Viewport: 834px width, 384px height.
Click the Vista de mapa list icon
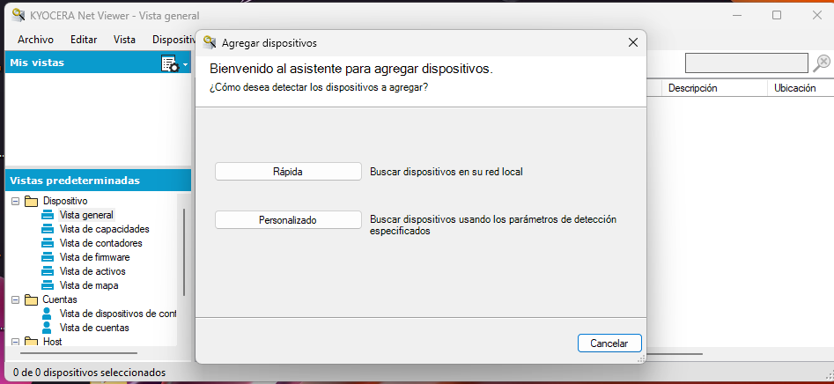click(48, 285)
